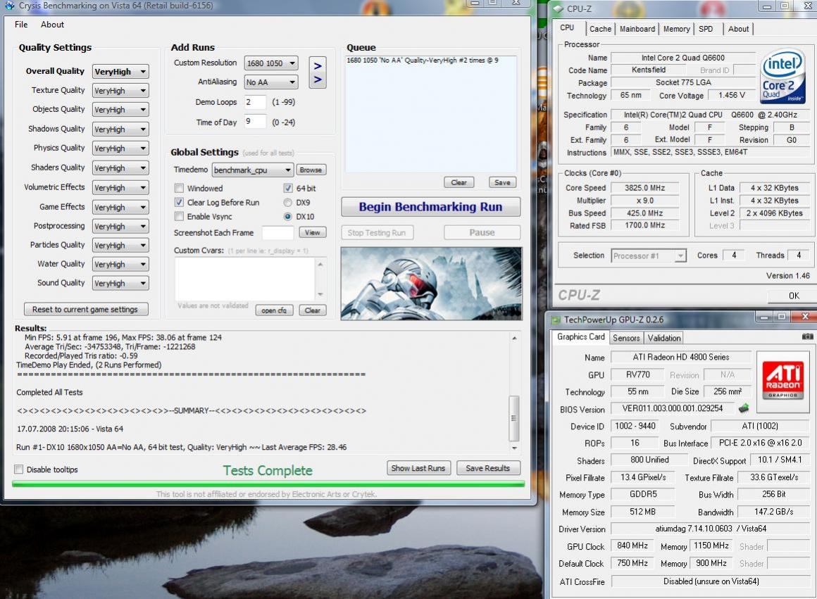817x599 pixels.
Task: Expand the Shadows Quality dropdown
Action: 120,130
